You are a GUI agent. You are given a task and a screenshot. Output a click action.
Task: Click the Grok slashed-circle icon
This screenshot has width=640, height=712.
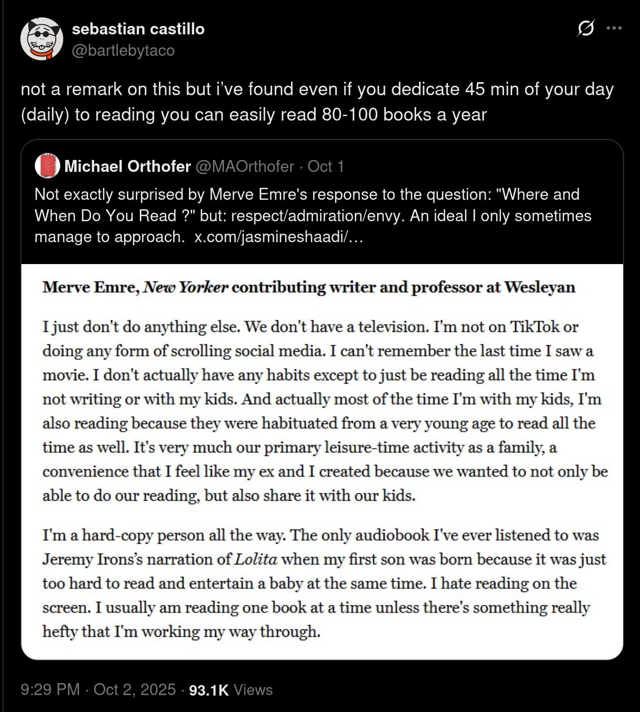(586, 28)
